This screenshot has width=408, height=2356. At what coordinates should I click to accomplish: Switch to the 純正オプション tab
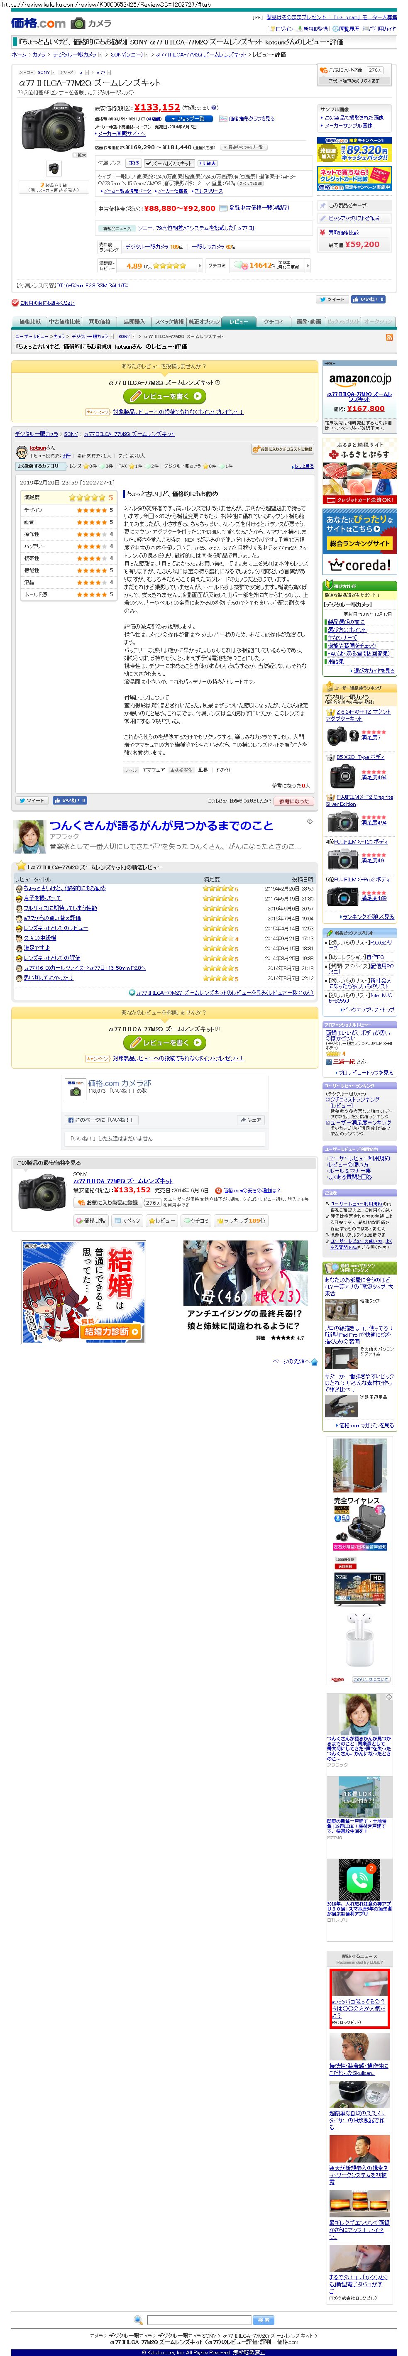[x=204, y=322]
